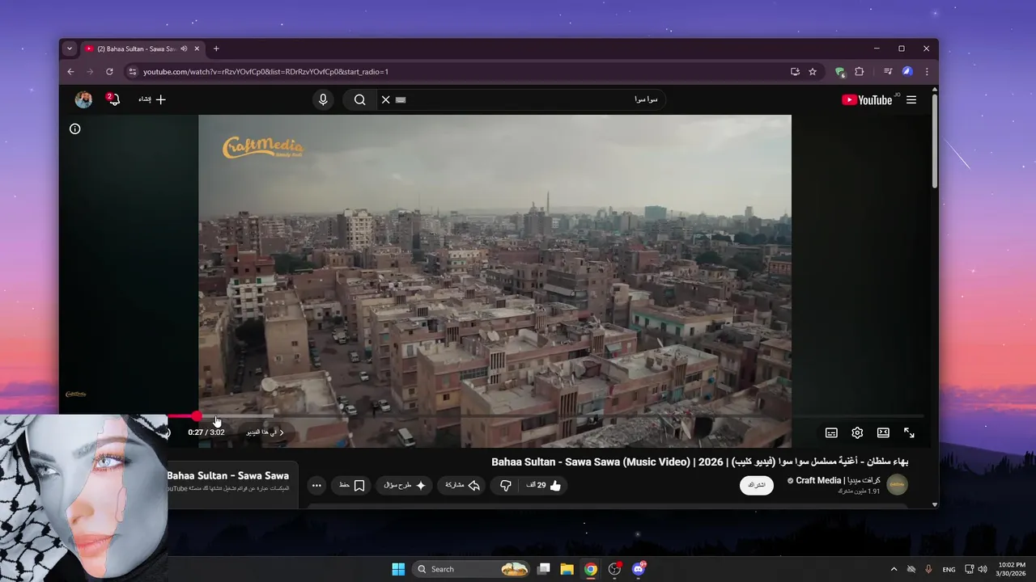The width and height of the screenshot is (1036, 582).
Task: View YouTube notifications bell
Action: tap(113, 99)
